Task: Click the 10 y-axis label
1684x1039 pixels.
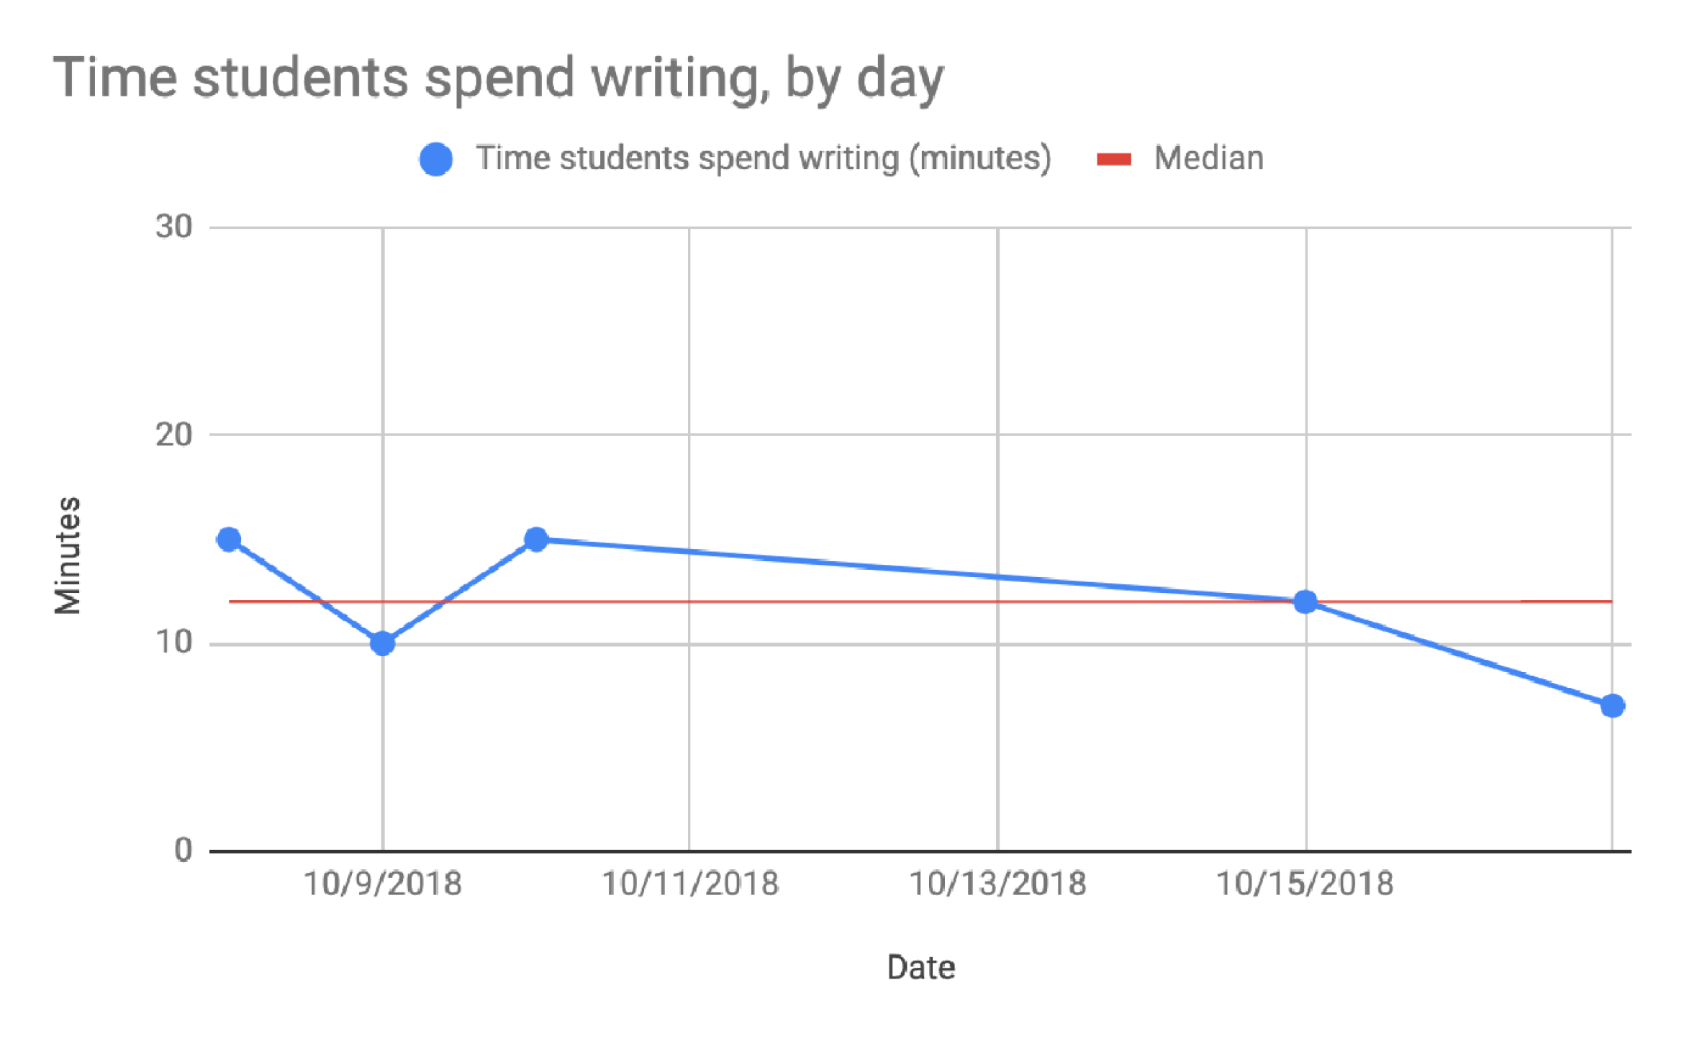Action: [174, 642]
